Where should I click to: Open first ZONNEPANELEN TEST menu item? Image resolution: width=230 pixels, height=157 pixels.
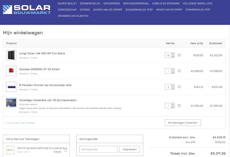pyautogui.click(x=139, y=10)
